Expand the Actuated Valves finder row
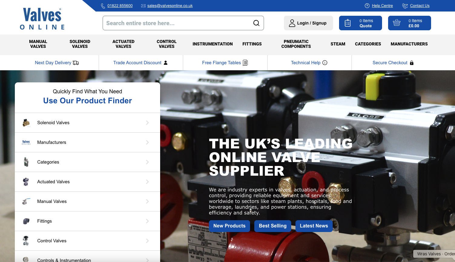 [147, 182]
